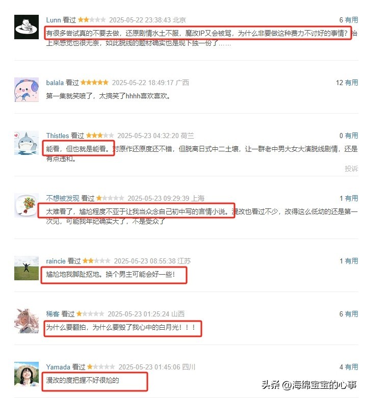365x398 pixels.
Task: Mark 稀客's one-star review as 有用
Action: coord(351,314)
